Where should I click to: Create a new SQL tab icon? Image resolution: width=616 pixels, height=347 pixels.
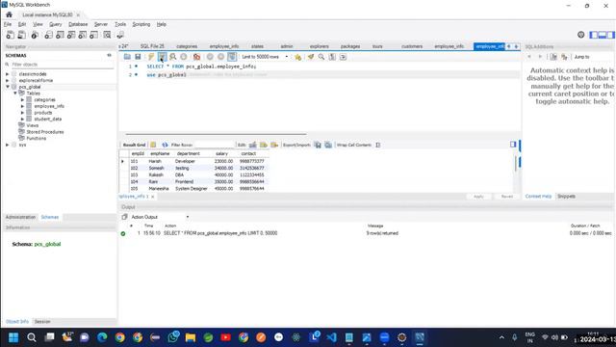(10, 35)
